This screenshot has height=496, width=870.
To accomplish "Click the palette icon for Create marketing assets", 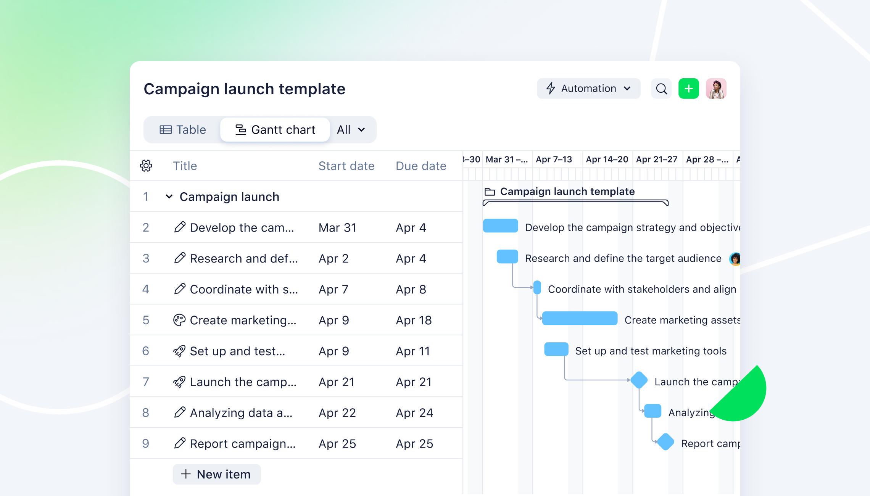I will [x=180, y=320].
